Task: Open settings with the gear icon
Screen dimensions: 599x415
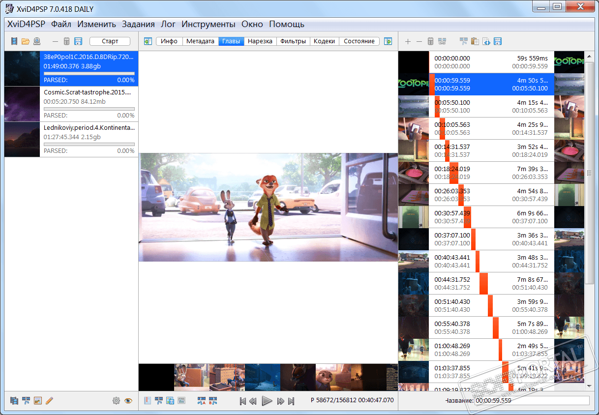Action: (116, 401)
